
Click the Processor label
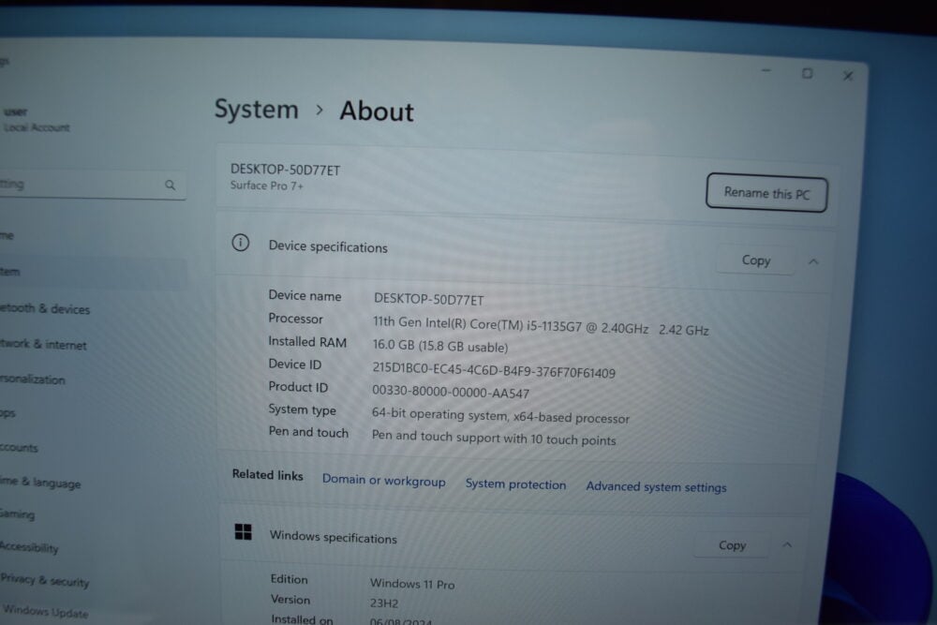pos(295,319)
